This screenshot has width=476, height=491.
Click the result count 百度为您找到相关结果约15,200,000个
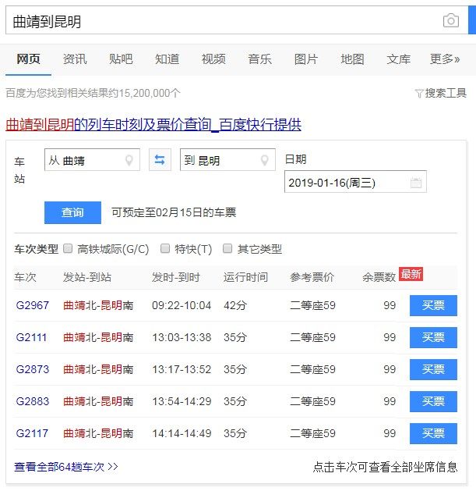click(x=93, y=94)
